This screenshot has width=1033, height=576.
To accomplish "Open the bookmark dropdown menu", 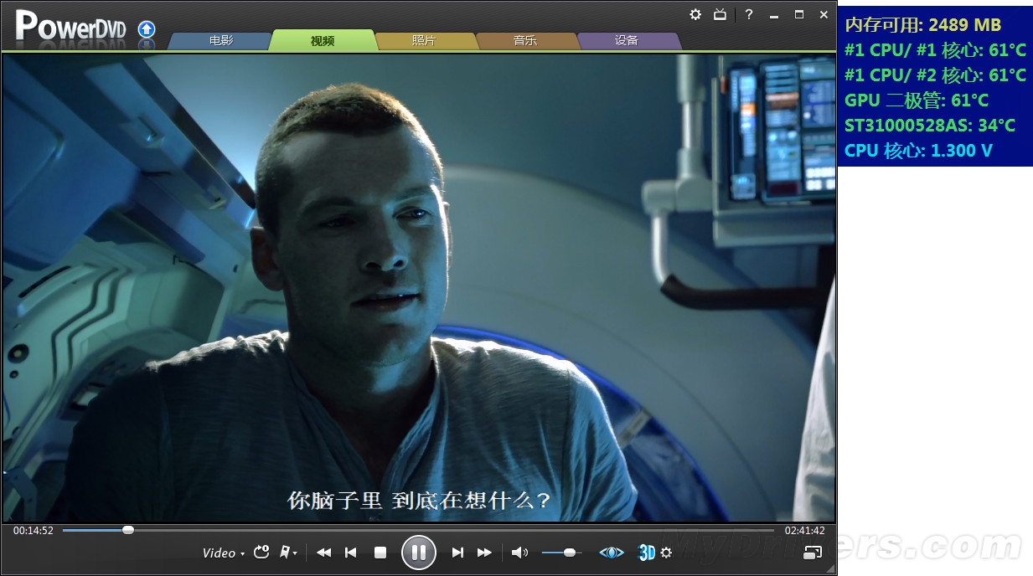I will pos(288,553).
